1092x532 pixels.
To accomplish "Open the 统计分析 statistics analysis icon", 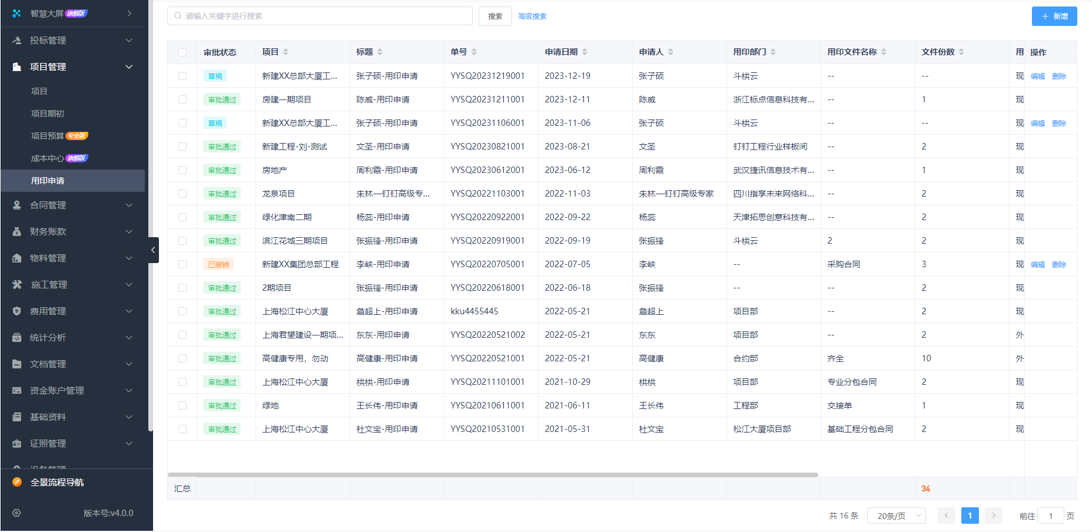I will click(16, 337).
